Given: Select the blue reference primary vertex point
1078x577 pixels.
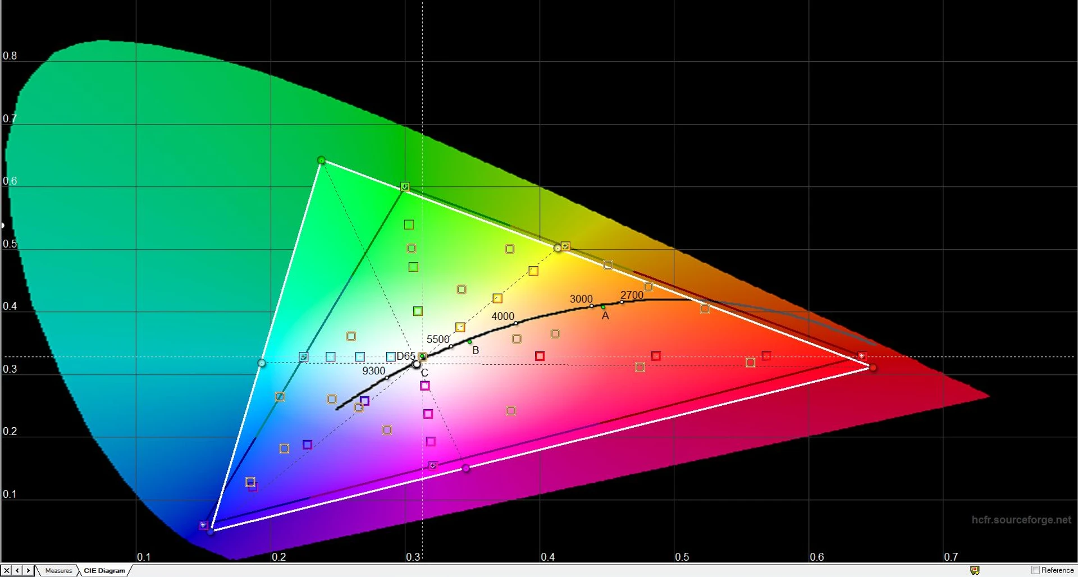Looking at the screenshot, I should point(211,531).
